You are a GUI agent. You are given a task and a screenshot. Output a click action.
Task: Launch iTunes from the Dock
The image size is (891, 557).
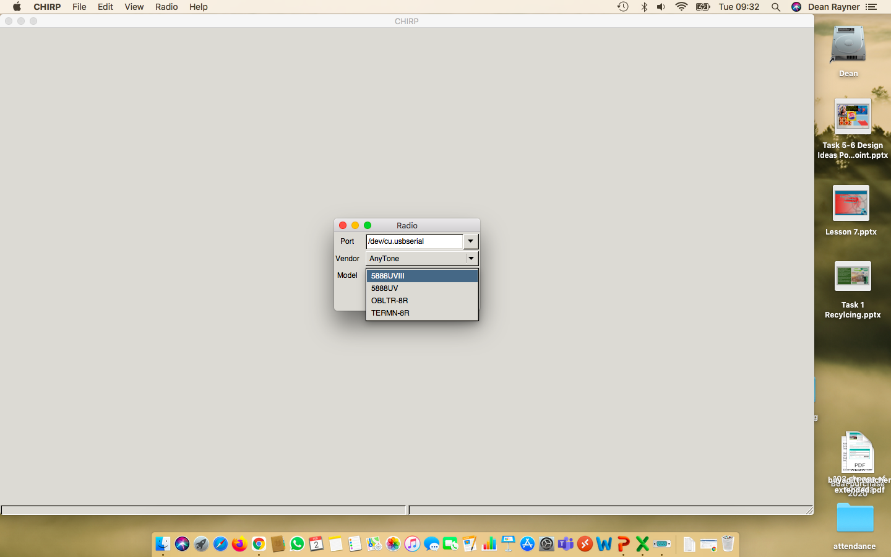[412, 544]
